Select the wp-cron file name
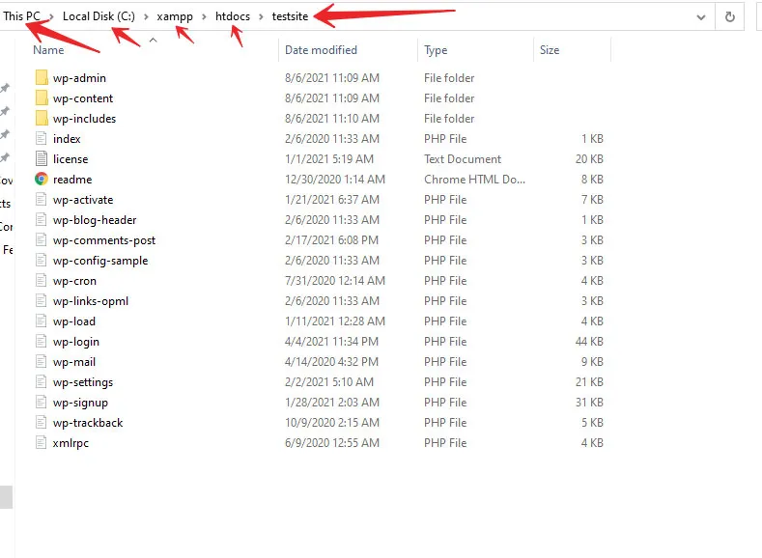This screenshot has width=762, height=558. [74, 281]
